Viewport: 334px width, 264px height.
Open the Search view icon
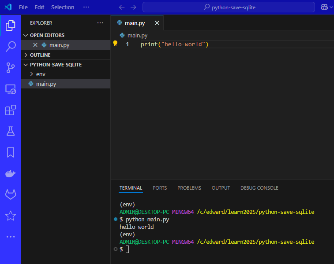click(x=11, y=47)
